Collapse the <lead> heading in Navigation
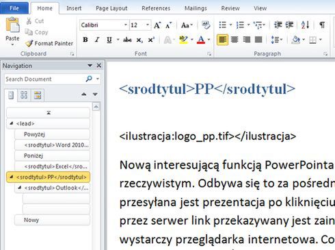 click(x=11, y=123)
